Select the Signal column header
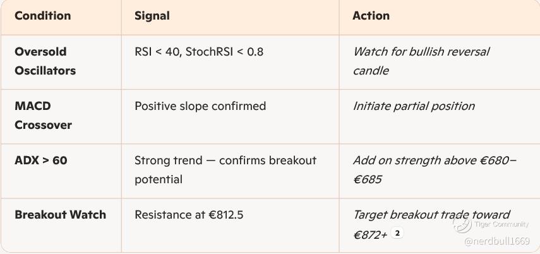The height and width of the screenshot is (254, 540). click(152, 16)
